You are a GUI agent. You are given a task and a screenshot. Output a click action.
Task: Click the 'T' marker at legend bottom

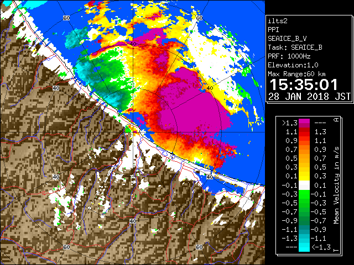[x=336, y=250]
